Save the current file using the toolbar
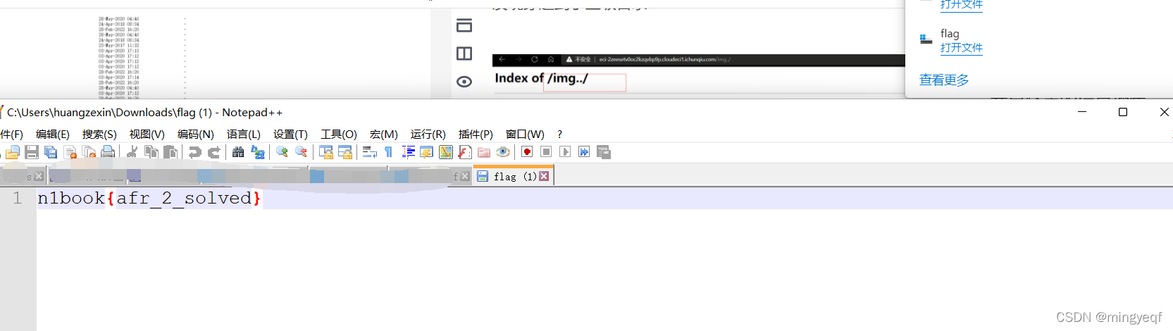This screenshot has width=1173, height=331. coord(32,152)
